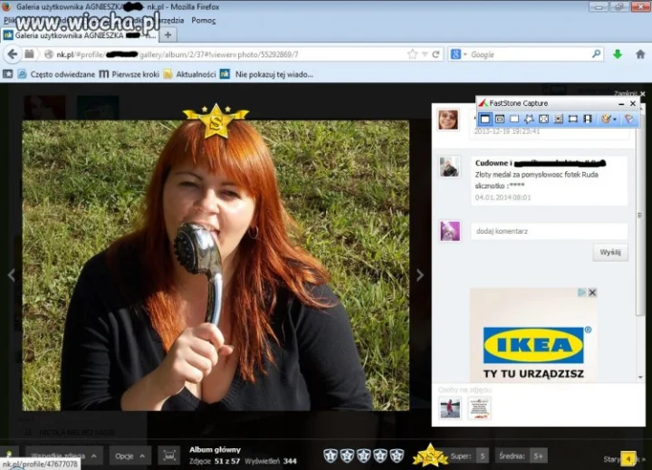Click the bookmark star in address bar
Screen dimensions: 652x470
pos(412,54)
